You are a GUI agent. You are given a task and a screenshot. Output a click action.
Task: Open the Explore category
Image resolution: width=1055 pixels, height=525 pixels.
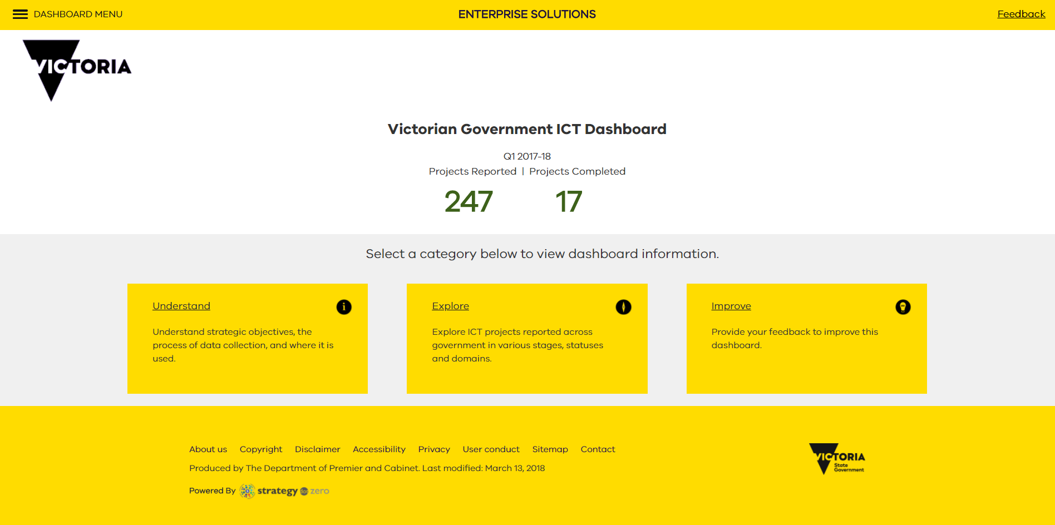450,306
